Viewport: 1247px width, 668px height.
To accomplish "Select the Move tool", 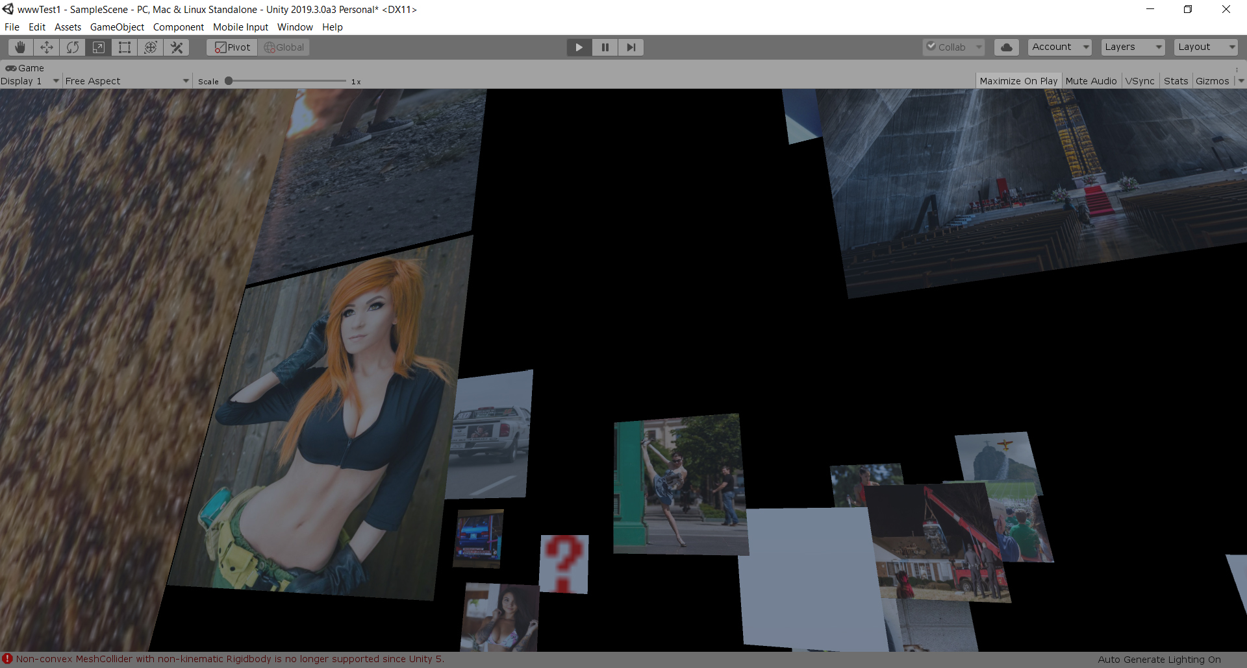I will coord(47,47).
